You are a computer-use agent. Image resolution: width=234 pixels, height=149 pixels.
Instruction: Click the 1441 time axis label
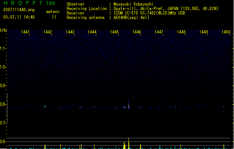pos(25,32)
